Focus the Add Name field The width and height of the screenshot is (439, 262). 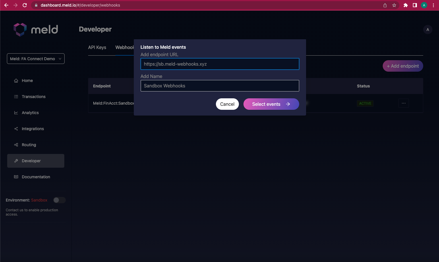220,86
